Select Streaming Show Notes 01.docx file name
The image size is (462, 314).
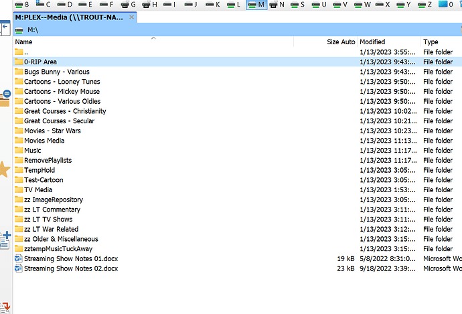pyautogui.click(x=71, y=258)
